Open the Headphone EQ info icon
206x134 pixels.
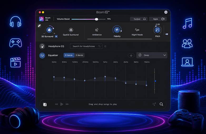(105, 46)
